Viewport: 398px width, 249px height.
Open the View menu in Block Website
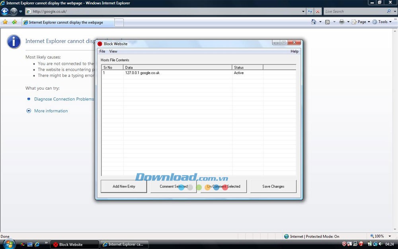113,51
